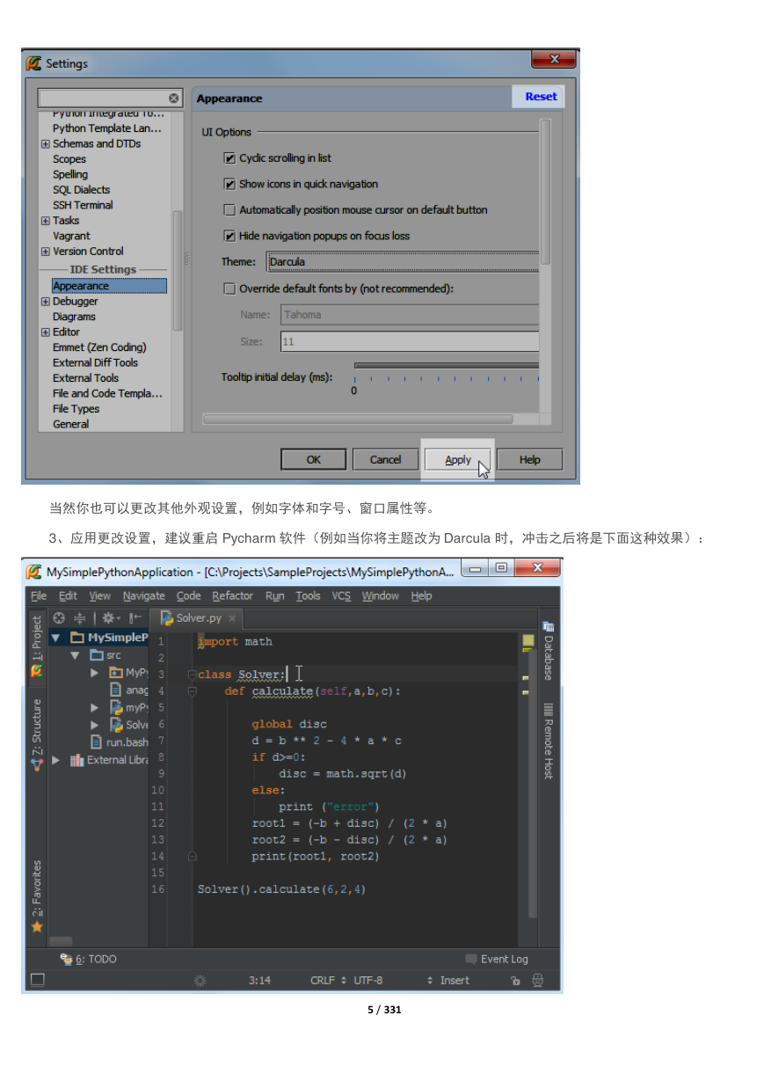Click the scroll-from-source target icon in Project toolbar
Screen dimensions: 764x1081
tap(59, 618)
